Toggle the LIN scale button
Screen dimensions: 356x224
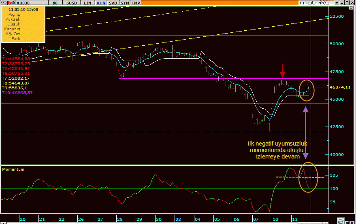(87, 3)
